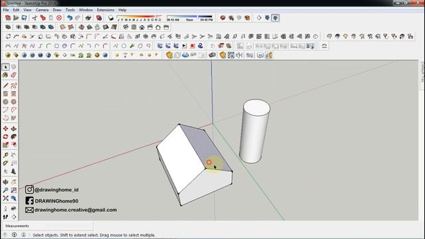Open Model Info from the toolbar
Viewport: 425px width, 239px height.
pos(99,18)
